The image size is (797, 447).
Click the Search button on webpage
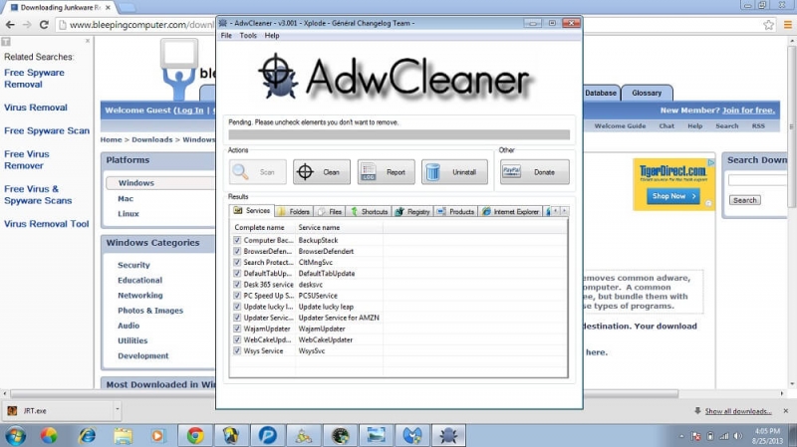(744, 200)
